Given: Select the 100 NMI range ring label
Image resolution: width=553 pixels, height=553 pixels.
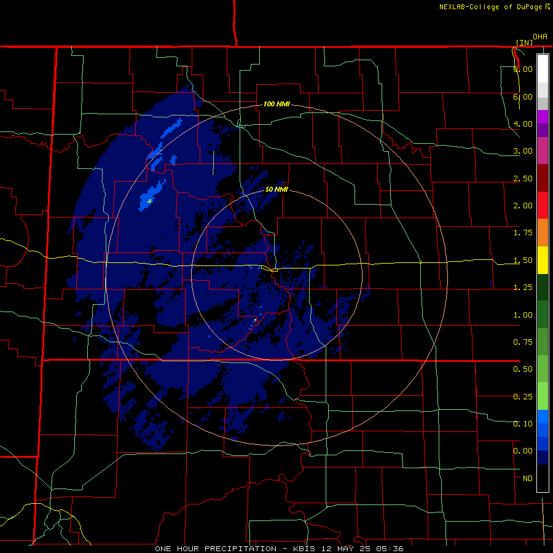Looking at the screenshot, I should point(276,104).
